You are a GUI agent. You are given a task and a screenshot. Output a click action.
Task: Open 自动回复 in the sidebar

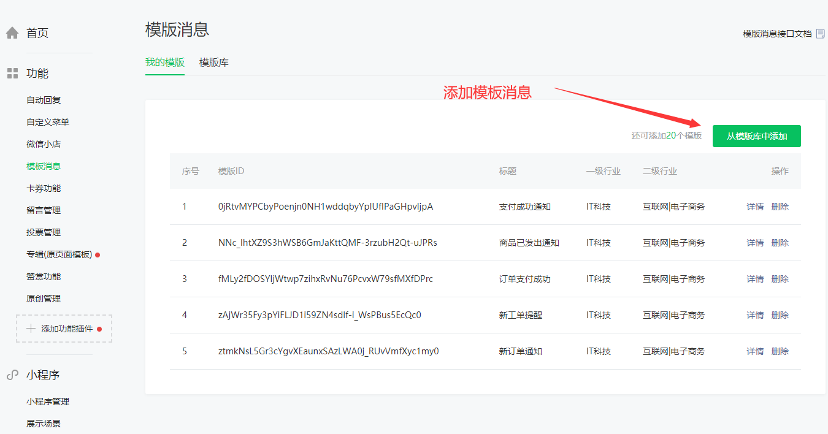pos(44,100)
